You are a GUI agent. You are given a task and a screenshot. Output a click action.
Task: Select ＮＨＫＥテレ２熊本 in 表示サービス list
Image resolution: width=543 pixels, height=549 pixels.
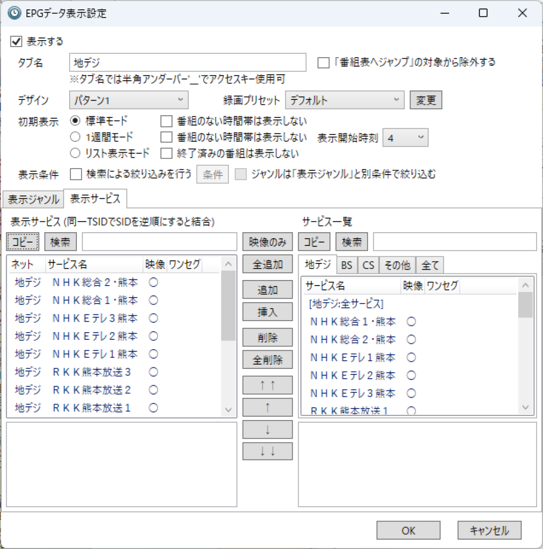click(x=115, y=336)
